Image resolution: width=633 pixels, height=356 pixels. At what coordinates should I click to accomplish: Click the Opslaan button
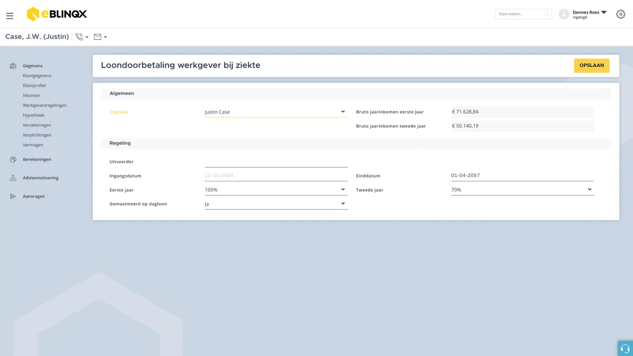coord(592,65)
